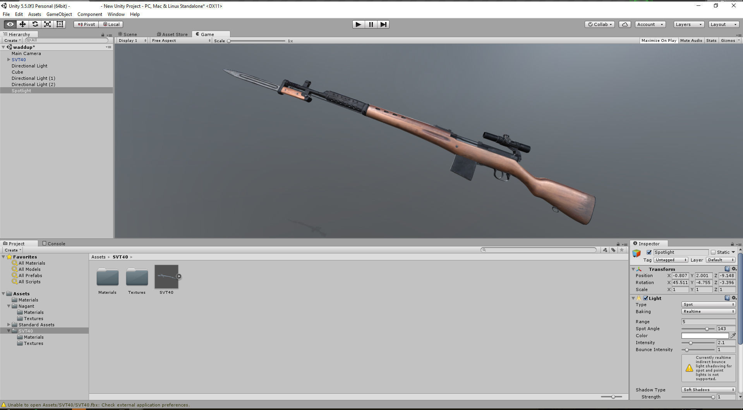Lock the Inspector panel
Viewport: 743px width, 410px height.
(x=732, y=244)
